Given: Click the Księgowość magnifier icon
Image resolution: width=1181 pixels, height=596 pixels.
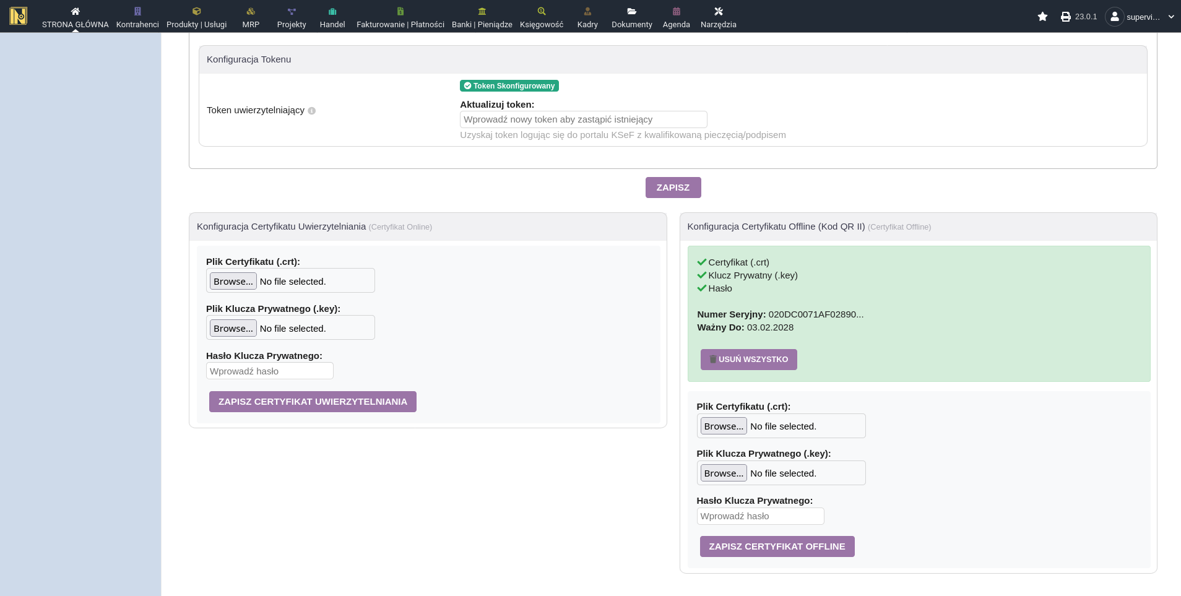Looking at the screenshot, I should 542,11.
